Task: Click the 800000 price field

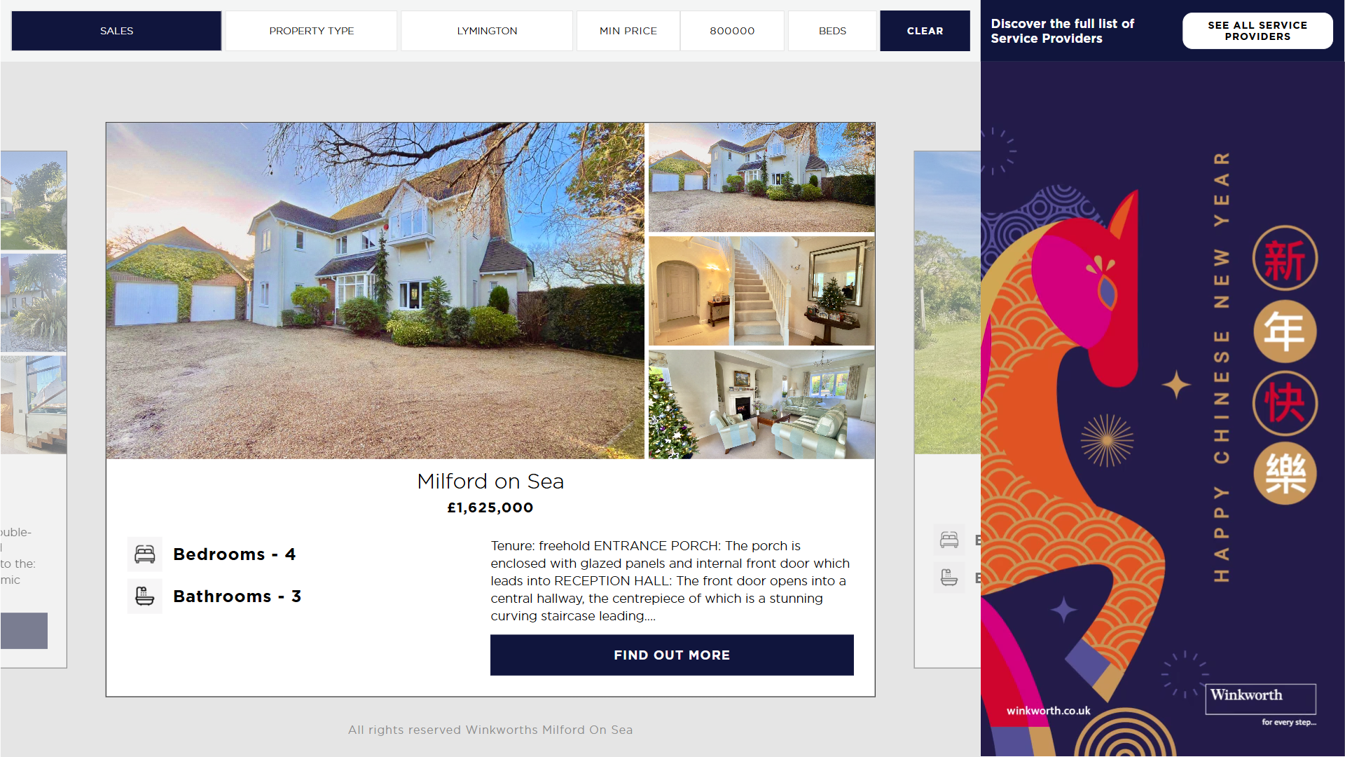Action: [732, 31]
